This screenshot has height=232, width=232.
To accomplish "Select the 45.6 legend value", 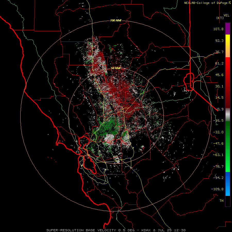I will (219, 75).
